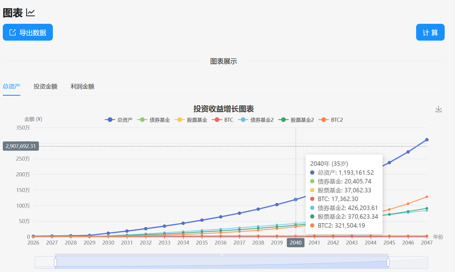
Task: Download the chart as image icon
Action: (x=439, y=109)
